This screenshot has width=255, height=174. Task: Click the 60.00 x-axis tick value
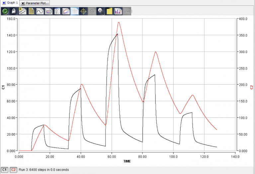pyautogui.click(x=112, y=157)
